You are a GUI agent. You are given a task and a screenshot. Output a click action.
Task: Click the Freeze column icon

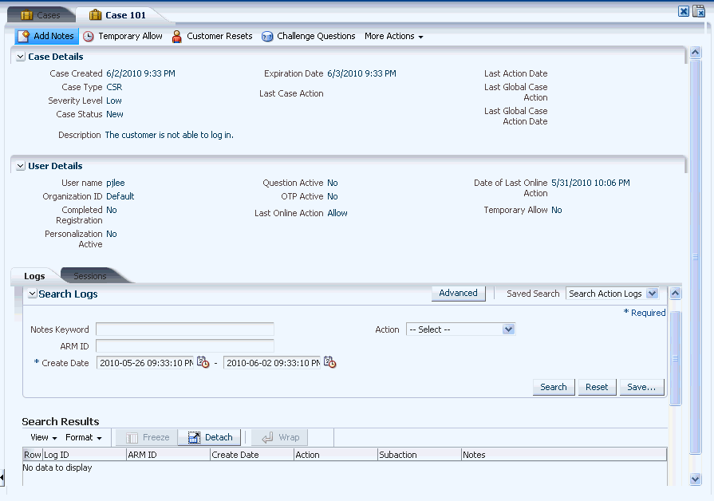pyautogui.click(x=132, y=437)
